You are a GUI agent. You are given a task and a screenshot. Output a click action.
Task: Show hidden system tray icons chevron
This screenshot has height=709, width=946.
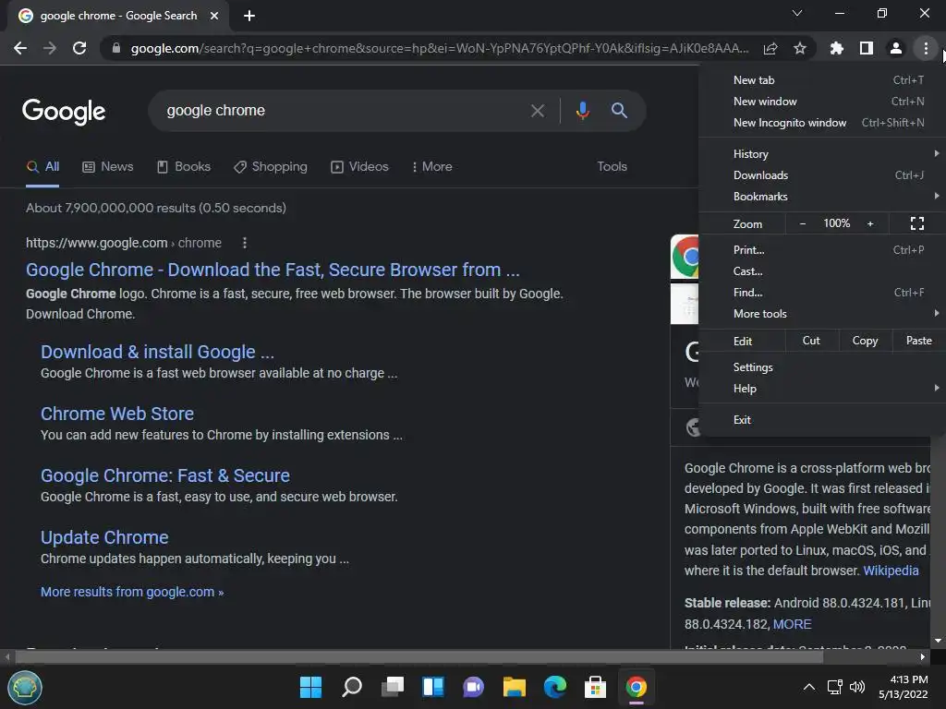(809, 687)
